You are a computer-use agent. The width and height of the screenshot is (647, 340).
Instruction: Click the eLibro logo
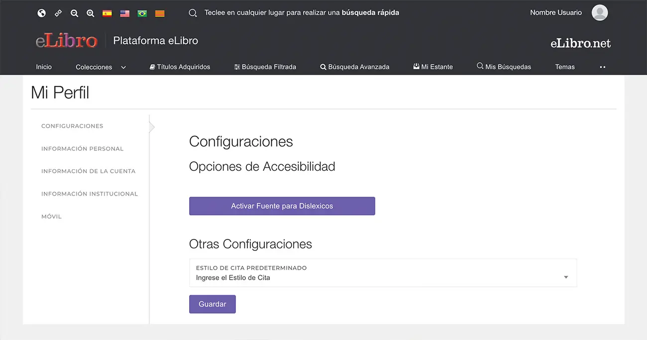[x=67, y=41]
